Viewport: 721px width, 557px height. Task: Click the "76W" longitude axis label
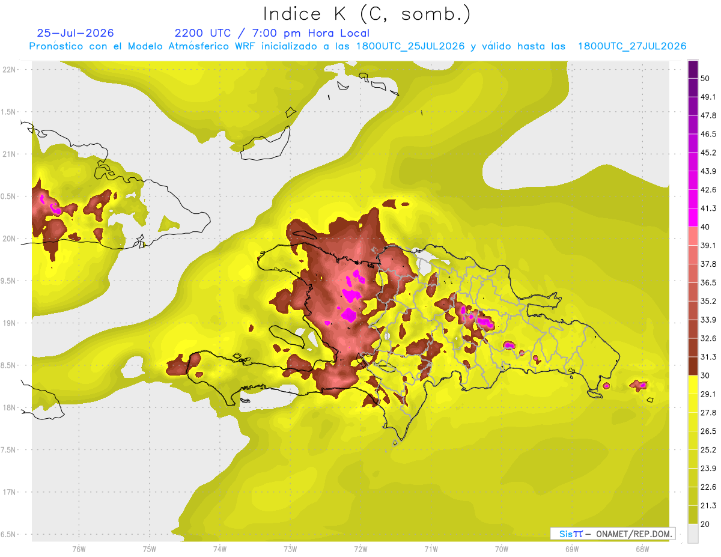[79, 549]
